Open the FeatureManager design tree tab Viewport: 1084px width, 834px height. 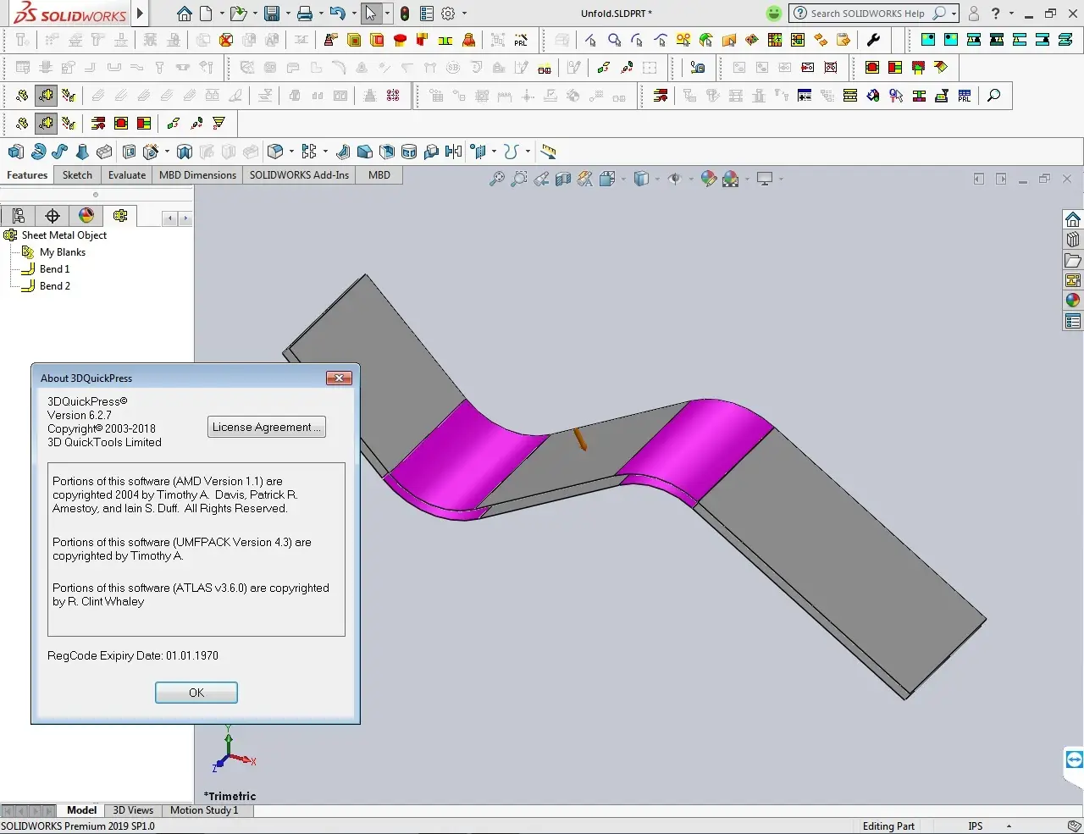pyautogui.click(x=19, y=216)
